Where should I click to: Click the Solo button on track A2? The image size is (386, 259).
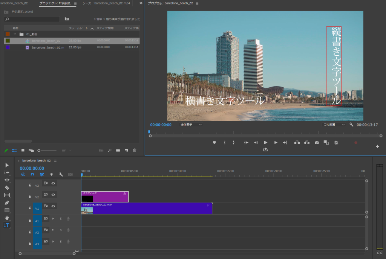pyautogui.click(x=61, y=230)
